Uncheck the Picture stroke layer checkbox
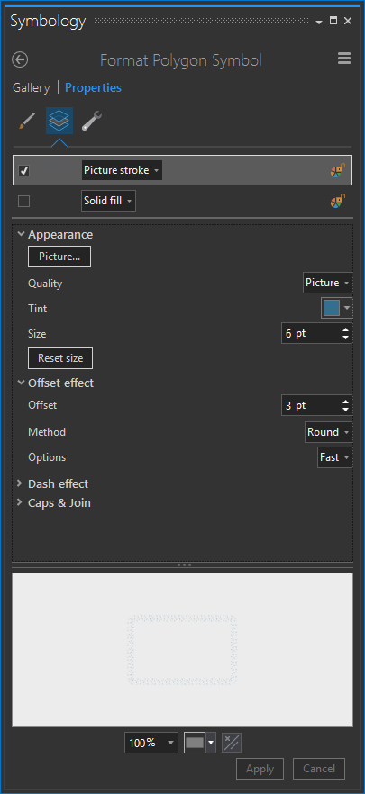 [x=23, y=171]
